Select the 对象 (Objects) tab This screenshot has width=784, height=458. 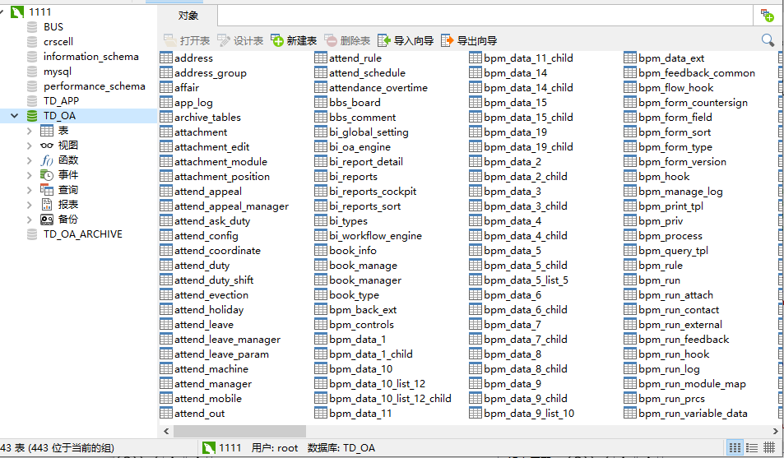[188, 16]
